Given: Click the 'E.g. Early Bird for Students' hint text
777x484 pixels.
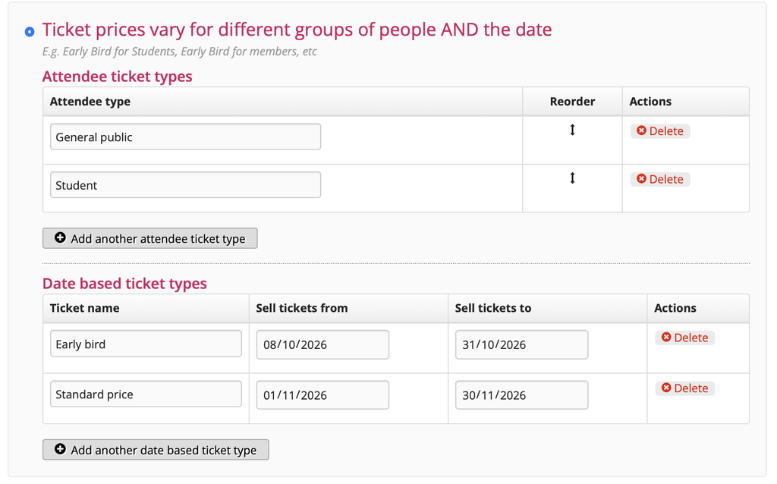Looking at the screenshot, I should pyautogui.click(x=179, y=52).
